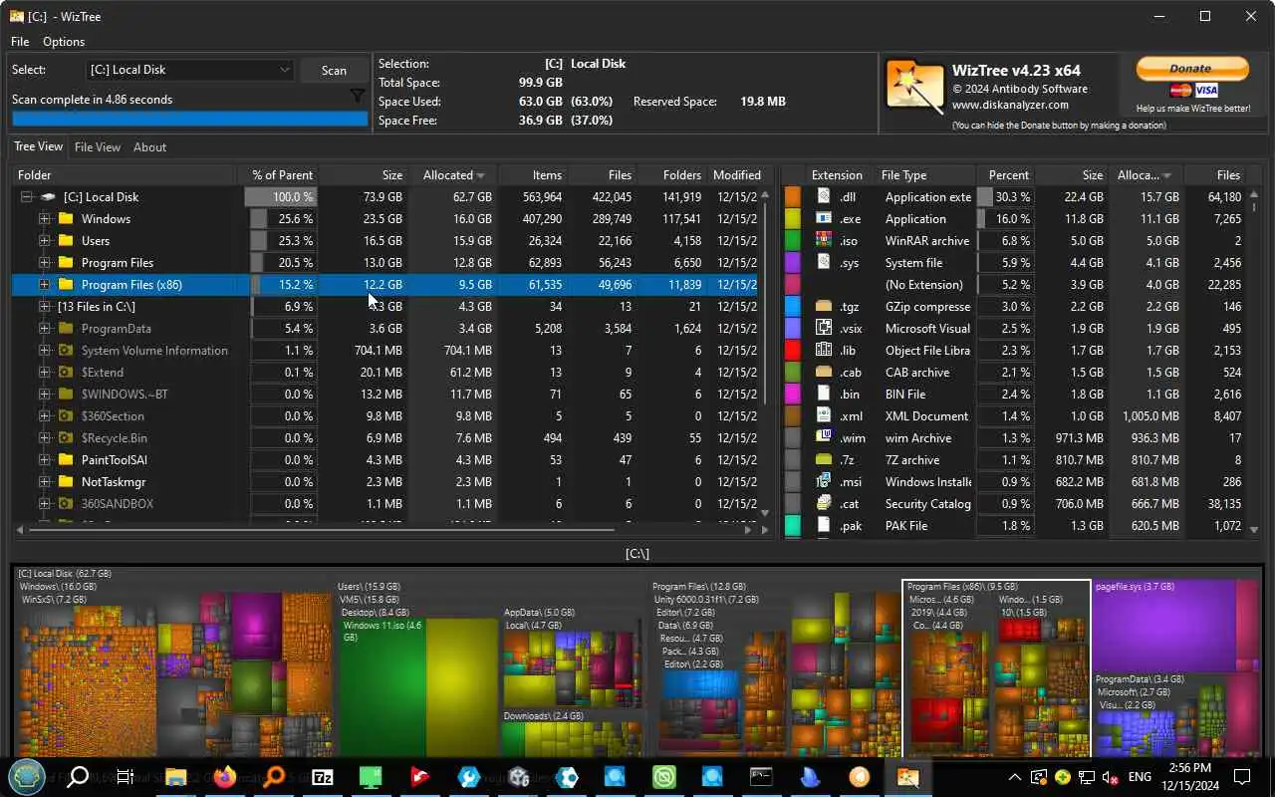1275x797 pixels.
Task: Click the .iso WinRAR archive icon
Action: pyautogui.click(x=824, y=240)
